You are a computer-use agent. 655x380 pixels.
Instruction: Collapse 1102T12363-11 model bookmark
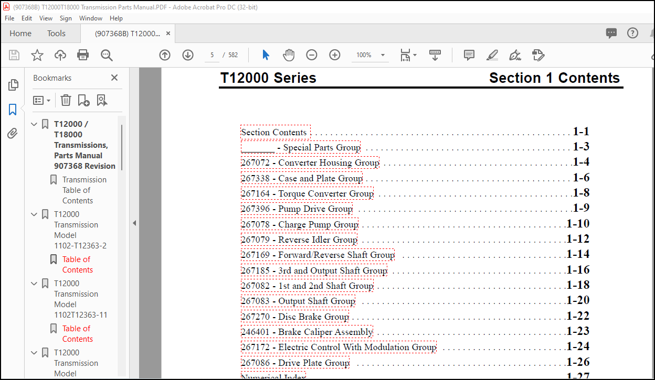[34, 284]
